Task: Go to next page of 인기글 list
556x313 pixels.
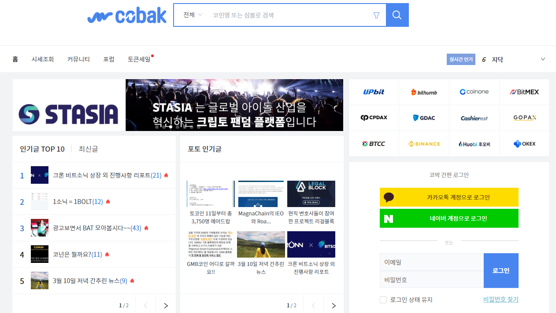Action: [x=166, y=306]
